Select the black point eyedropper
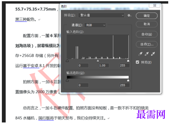Image resolution: width=171 pixels, height=124 pixels. click(x=140, y=54)
